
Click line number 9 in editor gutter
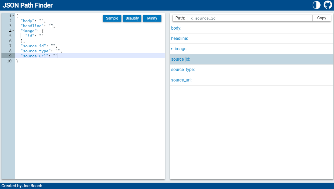pos(10,56)
